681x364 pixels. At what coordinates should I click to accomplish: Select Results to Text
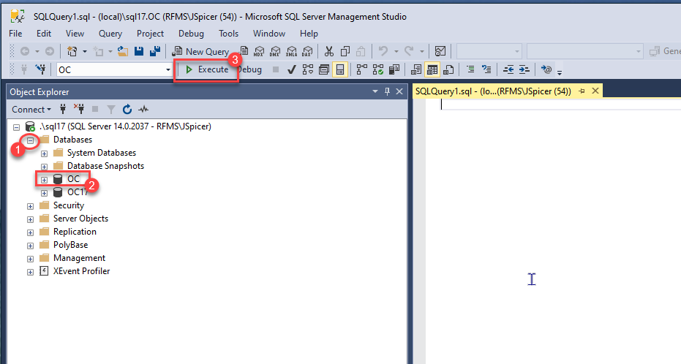tap(416, 69)
